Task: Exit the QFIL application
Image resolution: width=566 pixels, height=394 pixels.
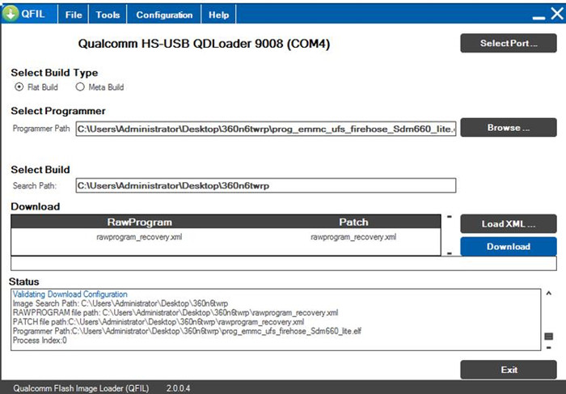Action: point(509,370)
